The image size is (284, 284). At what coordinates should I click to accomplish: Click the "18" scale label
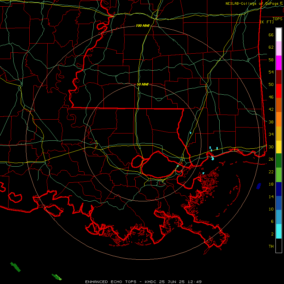point(271,184)
